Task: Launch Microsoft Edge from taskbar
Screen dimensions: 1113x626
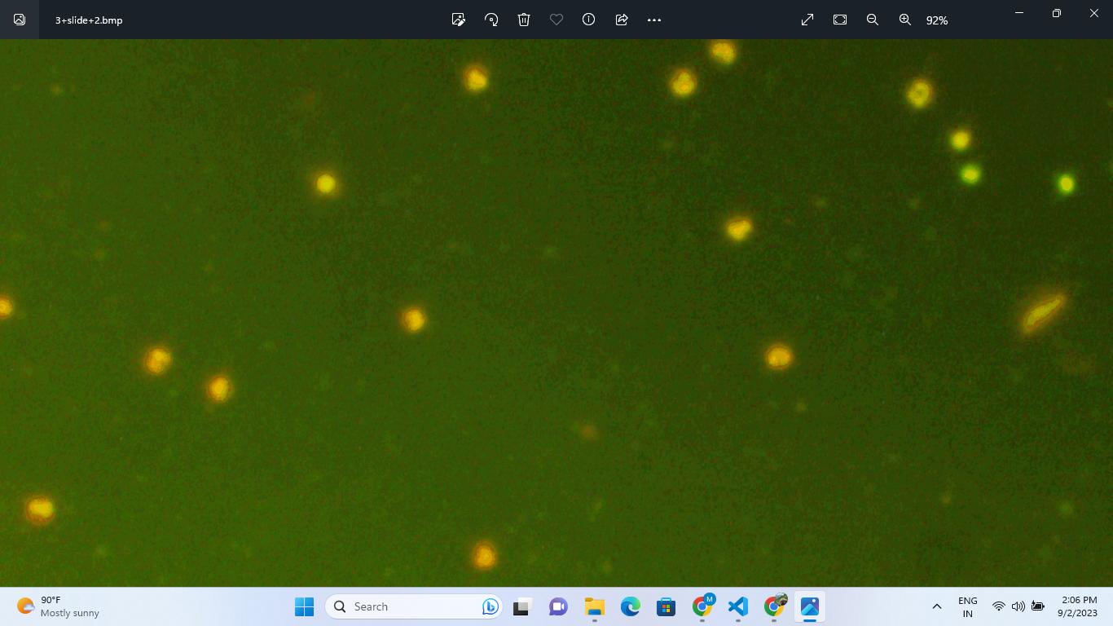Action: click(630, 606)
